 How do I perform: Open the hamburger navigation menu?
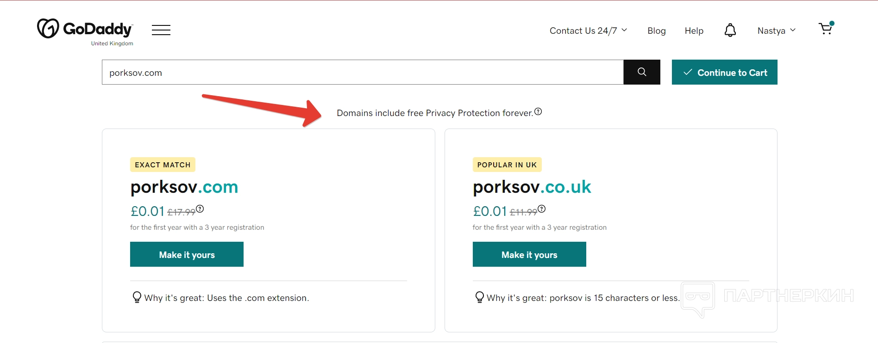(x=161, y=30)
